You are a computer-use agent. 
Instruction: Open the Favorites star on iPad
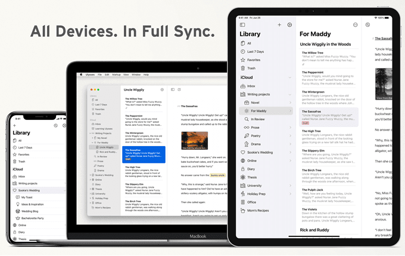243,60
